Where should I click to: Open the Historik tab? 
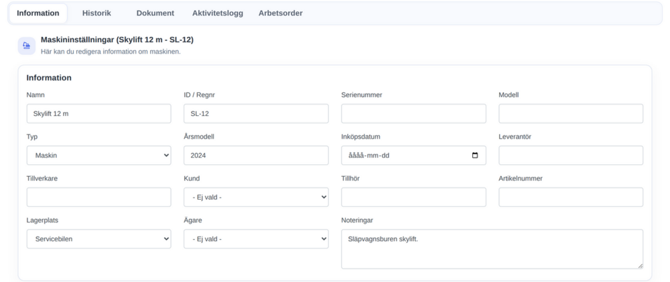(96, 13)
